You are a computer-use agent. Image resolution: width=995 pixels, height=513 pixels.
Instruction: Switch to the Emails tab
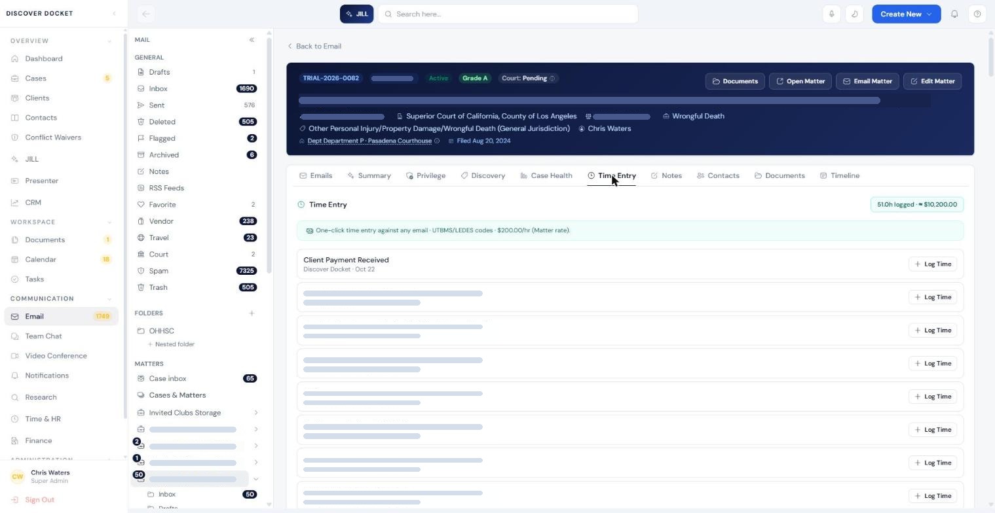coord(316,175)
